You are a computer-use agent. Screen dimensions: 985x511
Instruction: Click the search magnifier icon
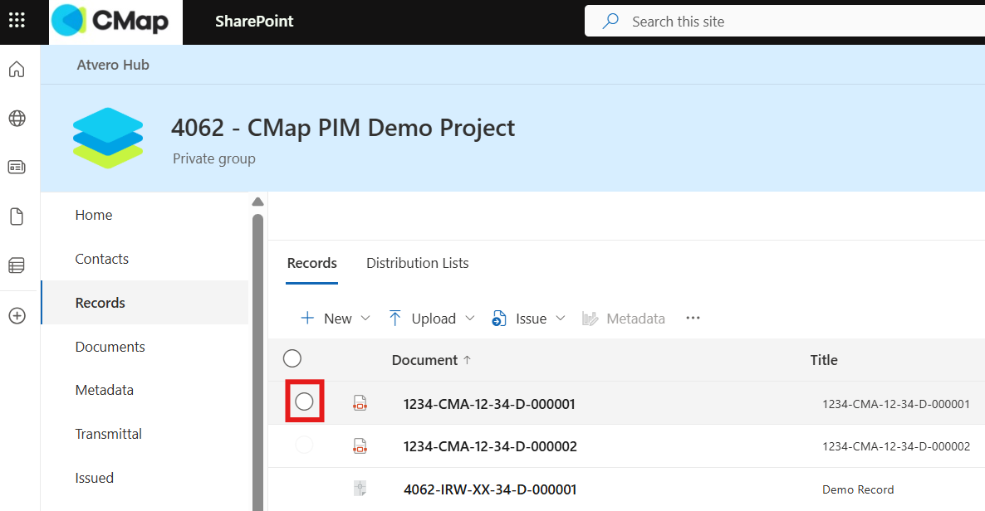coord(610,22)
